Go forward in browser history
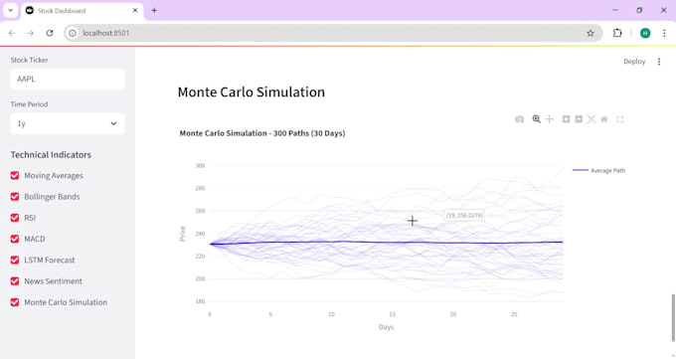Viewport: 676px width, 359px height. point(30,33)
